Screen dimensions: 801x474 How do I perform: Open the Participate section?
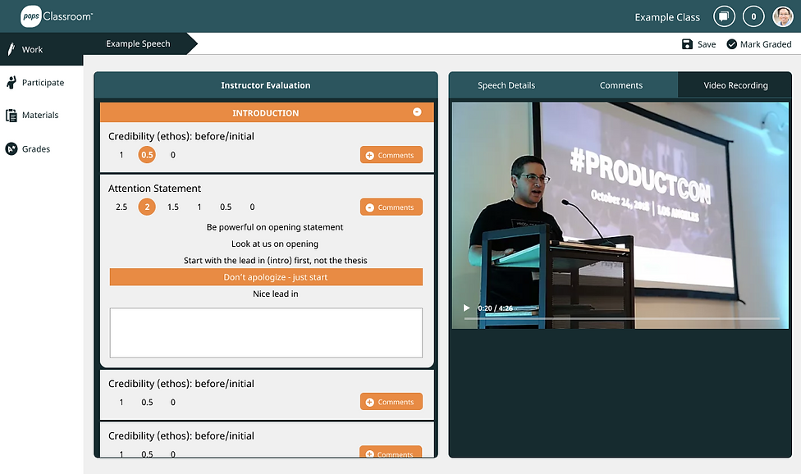pos(41,82)
